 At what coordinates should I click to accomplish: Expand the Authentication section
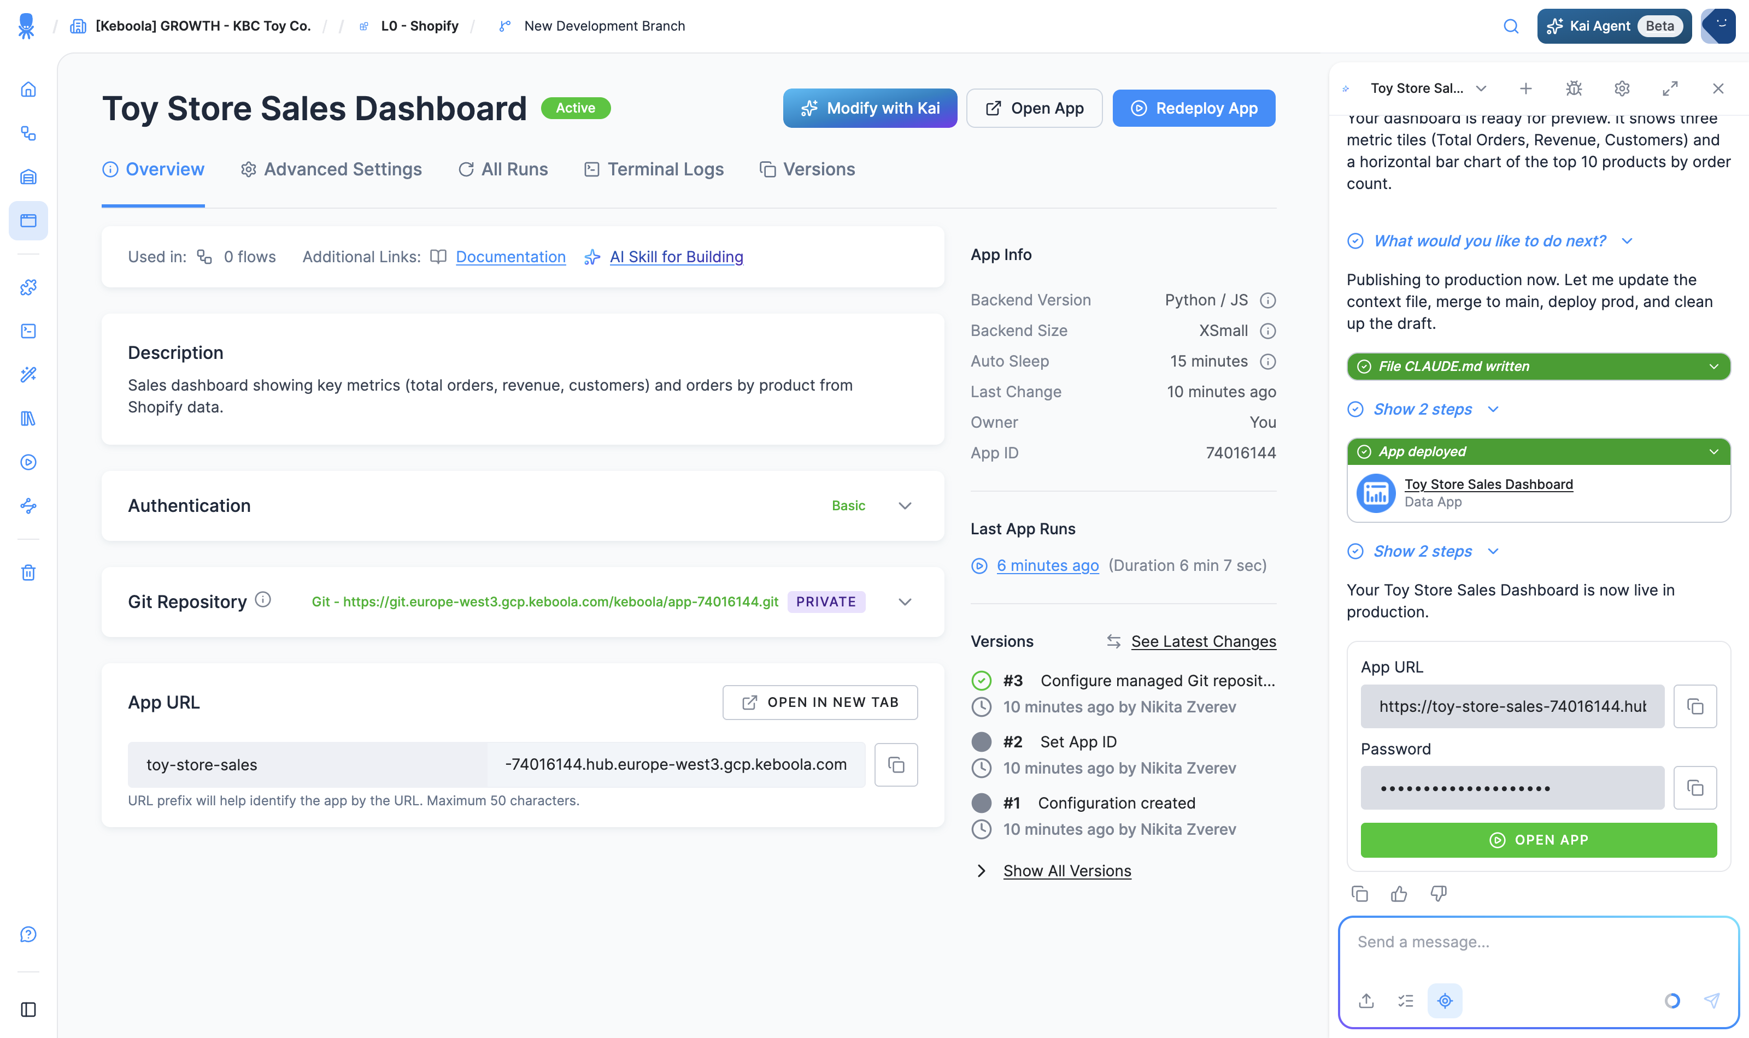coord(905,506)
